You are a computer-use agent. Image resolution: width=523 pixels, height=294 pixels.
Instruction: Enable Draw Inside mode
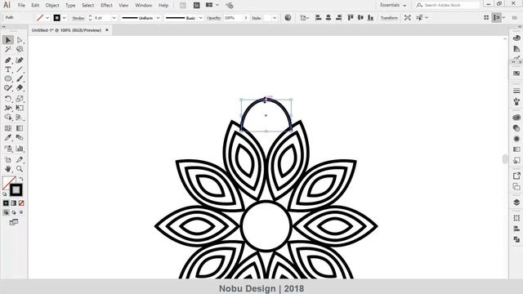tap(21, 212)
